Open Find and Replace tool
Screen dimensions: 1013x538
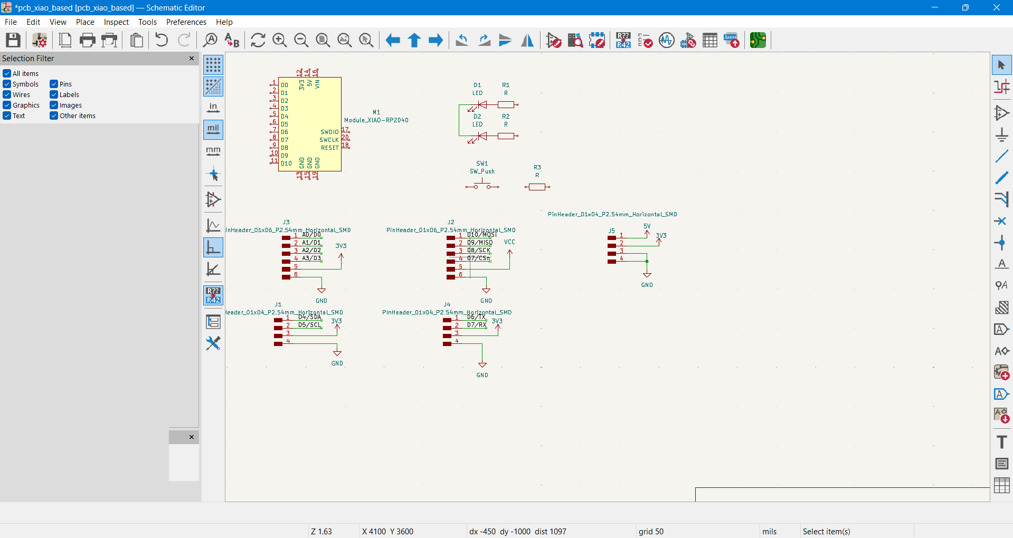232,40
